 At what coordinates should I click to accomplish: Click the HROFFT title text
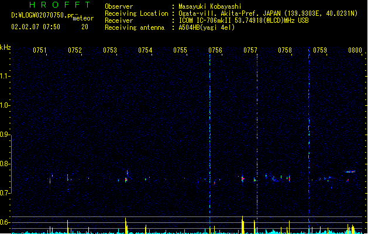click(x=60, y=5)
